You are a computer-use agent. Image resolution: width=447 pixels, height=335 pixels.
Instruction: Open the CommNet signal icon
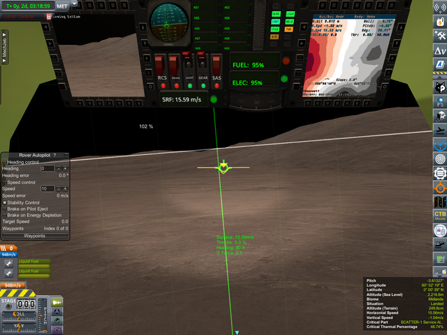pyautogui.click(x=440, y=7)
